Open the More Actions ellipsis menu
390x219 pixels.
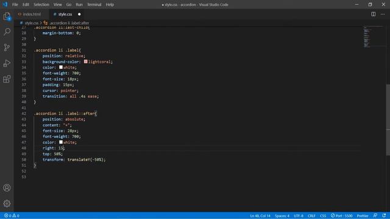[x=383, y=14]
